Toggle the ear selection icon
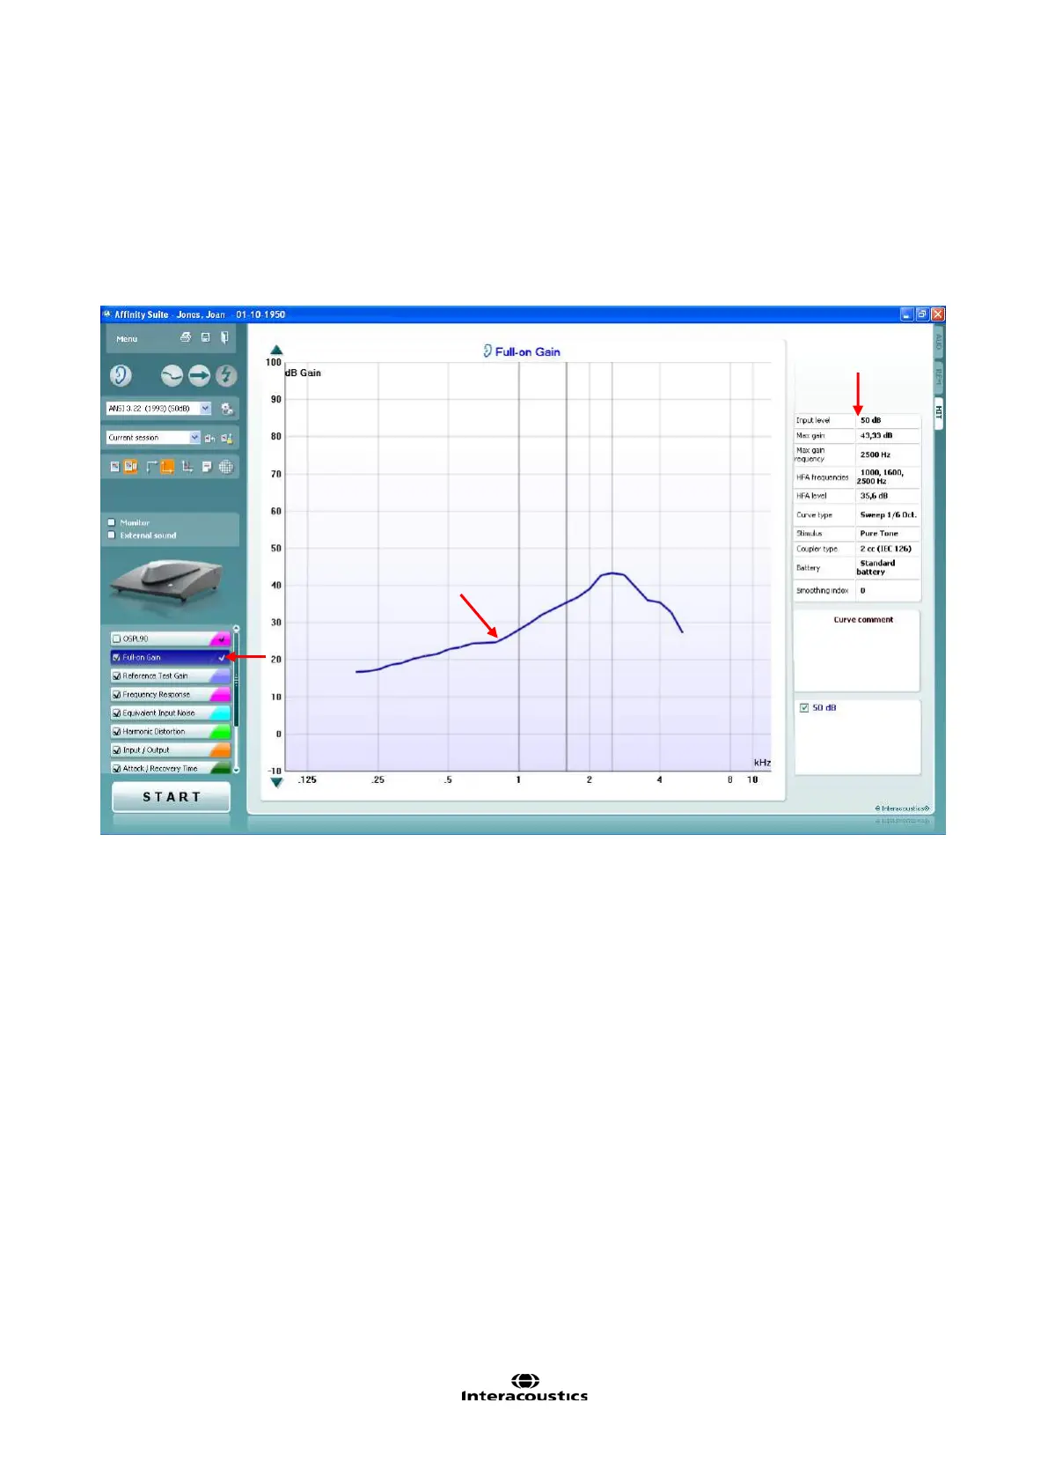This screenshot has width=1048, height=1484. [121, 375]
